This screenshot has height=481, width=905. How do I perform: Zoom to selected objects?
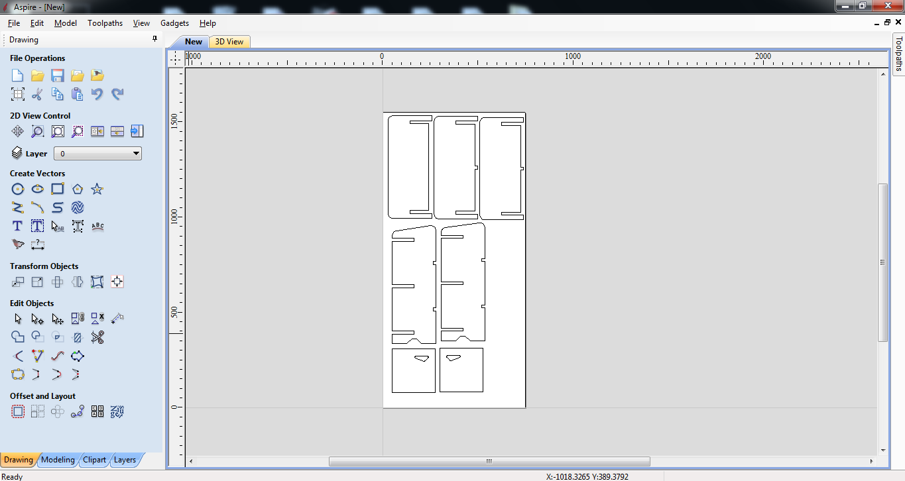(x=78, y=131)
